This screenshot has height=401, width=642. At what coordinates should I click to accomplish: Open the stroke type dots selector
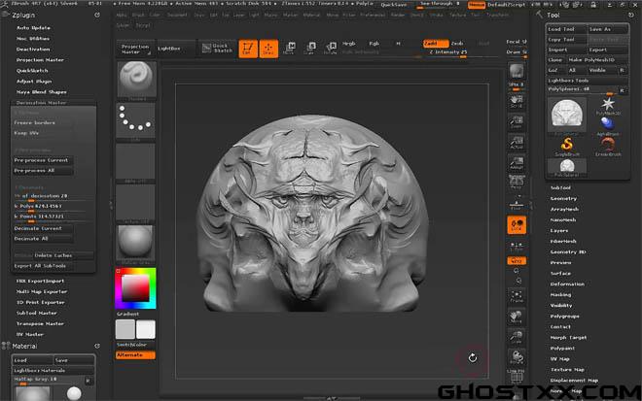click(x=135, y=120)
